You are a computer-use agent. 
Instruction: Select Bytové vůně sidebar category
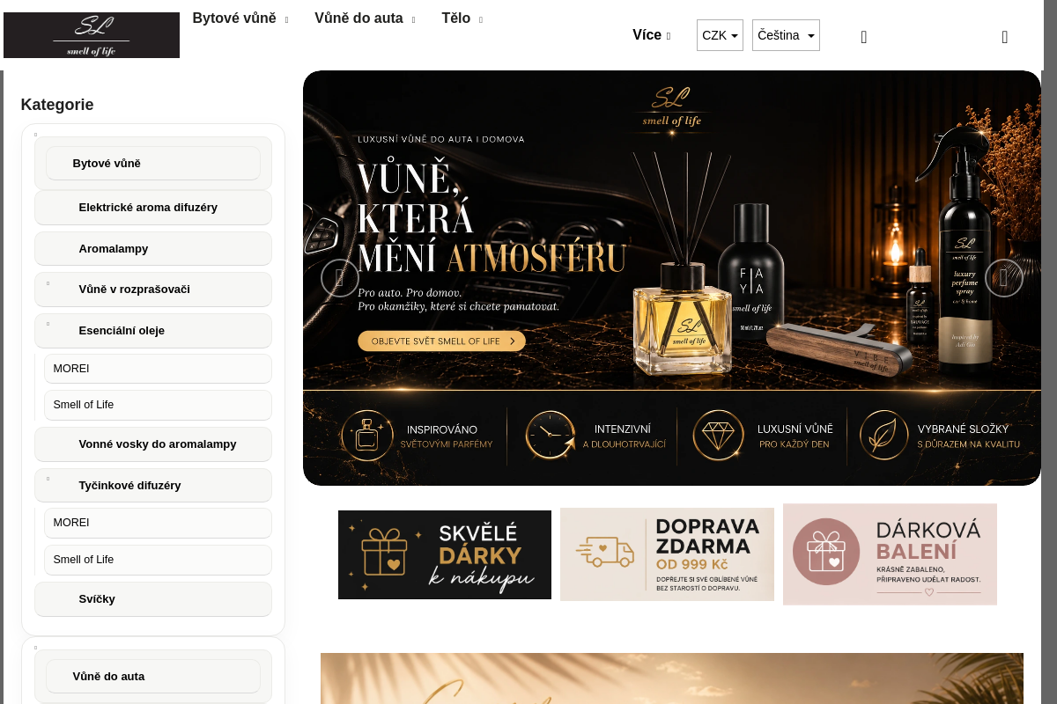pyautogui.click(x=153, y=164)
